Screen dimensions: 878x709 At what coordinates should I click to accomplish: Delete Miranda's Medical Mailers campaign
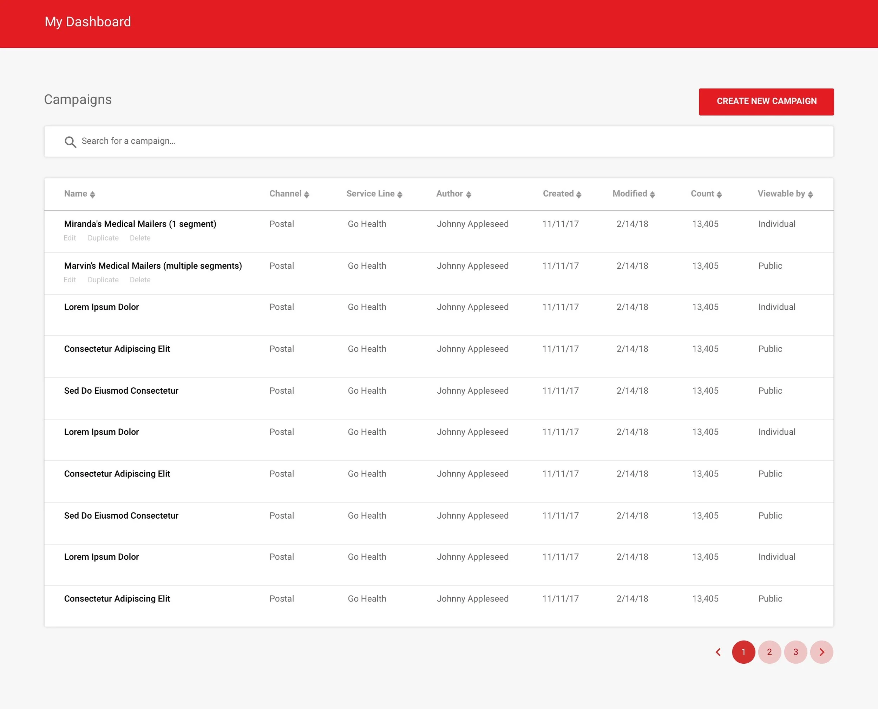[x=140, y=238]
